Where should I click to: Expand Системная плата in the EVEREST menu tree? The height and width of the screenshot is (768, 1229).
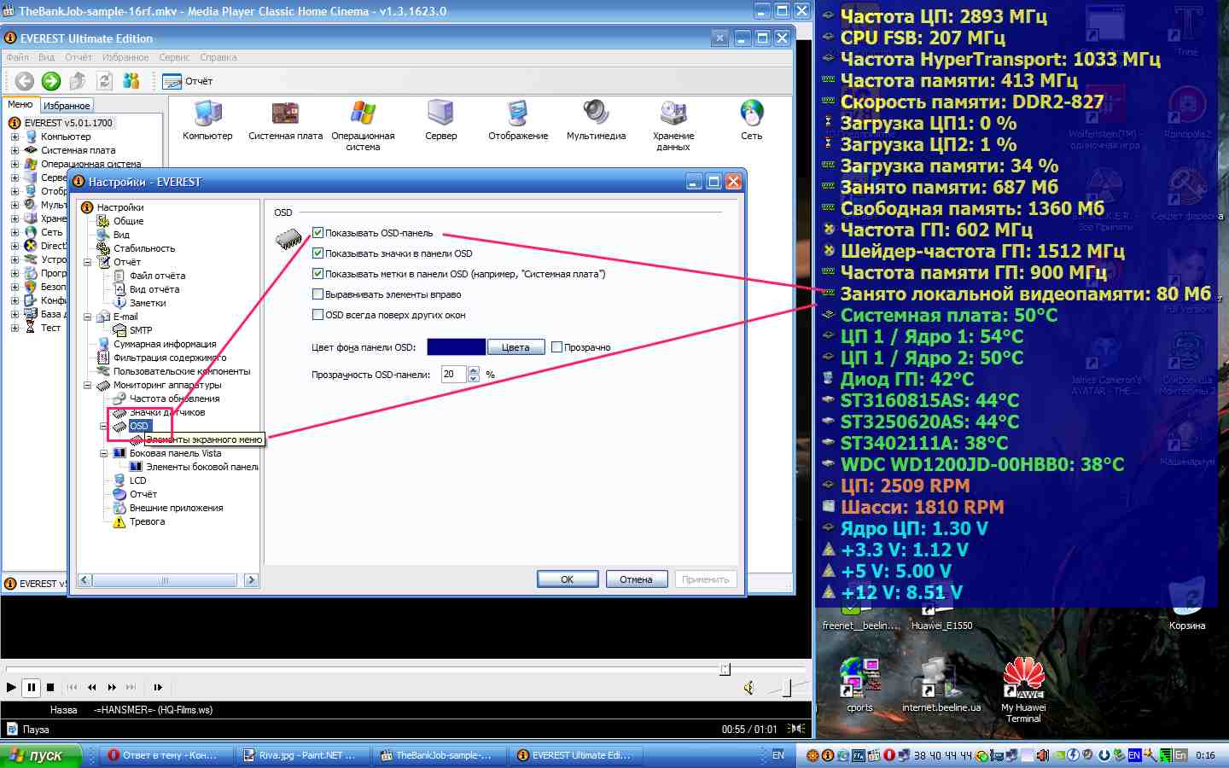click(x=15, y=150)
